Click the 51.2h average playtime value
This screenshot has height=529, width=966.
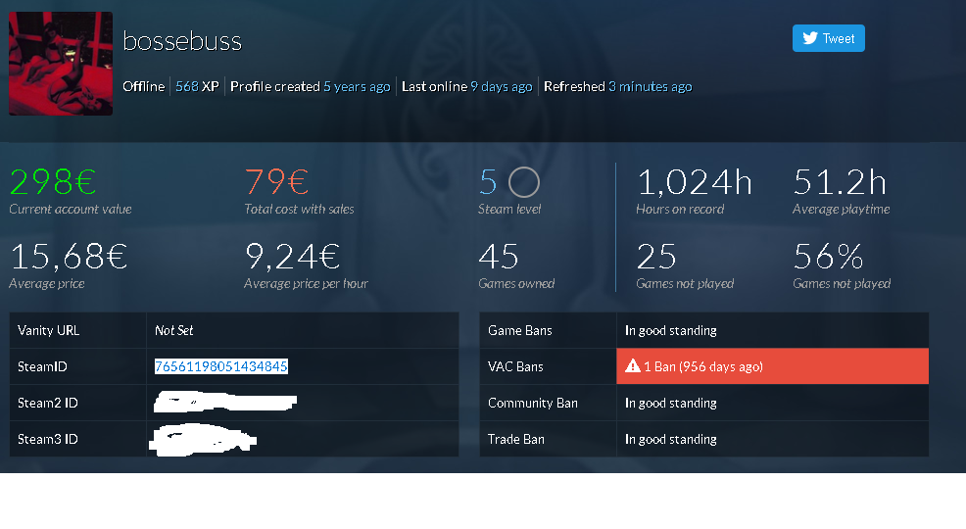point(840,182)
